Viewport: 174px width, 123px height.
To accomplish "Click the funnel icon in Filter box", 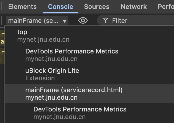I will (x=106, y=21).
